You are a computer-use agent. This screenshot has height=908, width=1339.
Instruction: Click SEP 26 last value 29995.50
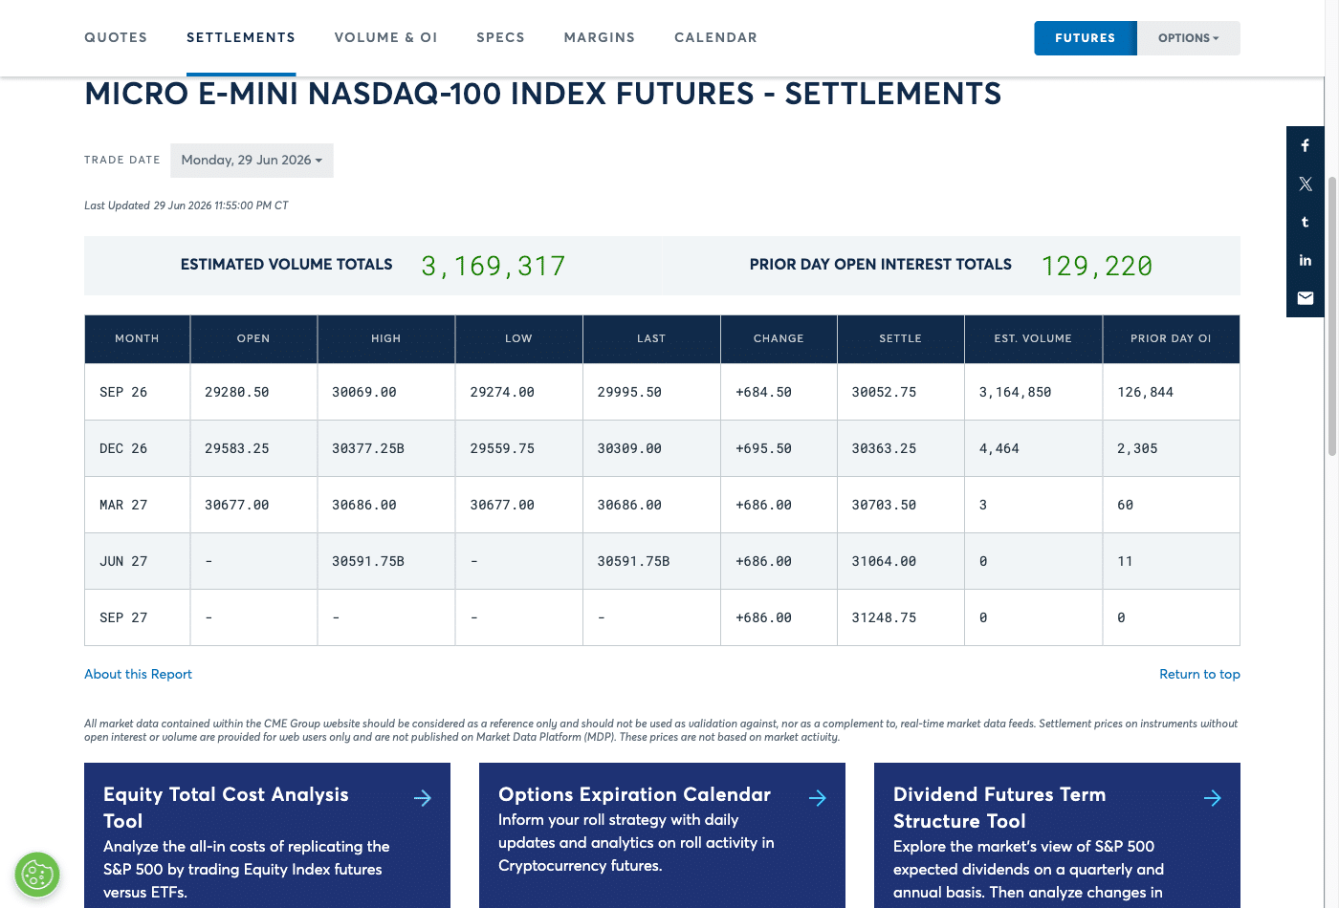[x=629, y=392]
